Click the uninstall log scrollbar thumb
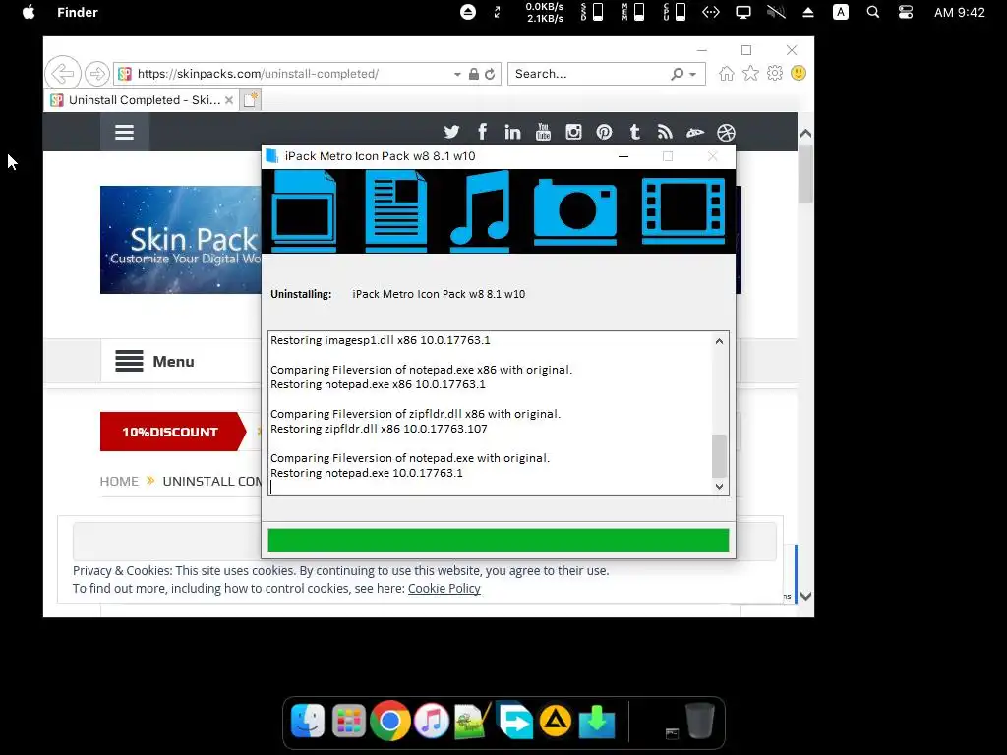The height and width of the screenshot is (755, 1007). coord(719,456)
